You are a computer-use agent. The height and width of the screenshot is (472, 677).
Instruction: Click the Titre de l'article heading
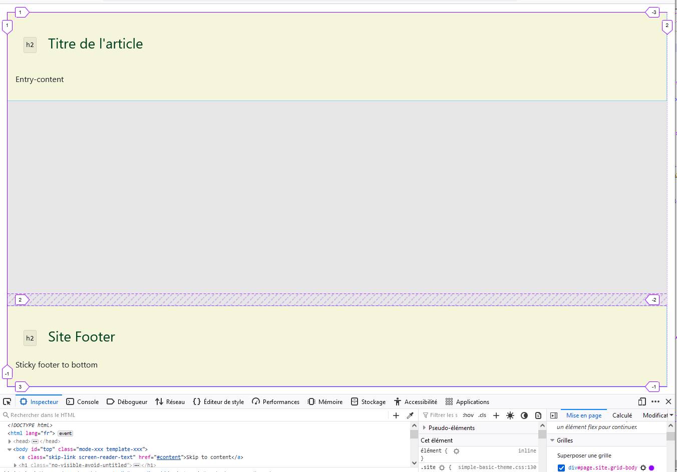96,44
